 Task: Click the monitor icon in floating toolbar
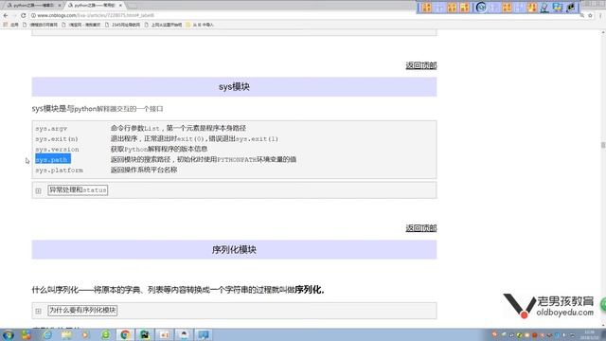coord(558,8)
